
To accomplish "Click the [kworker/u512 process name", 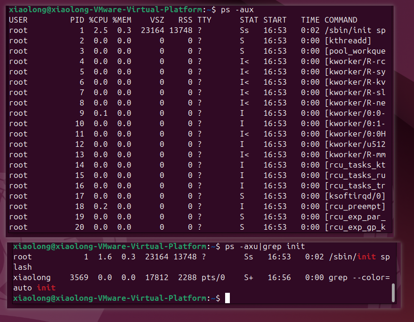I will 355,144.
